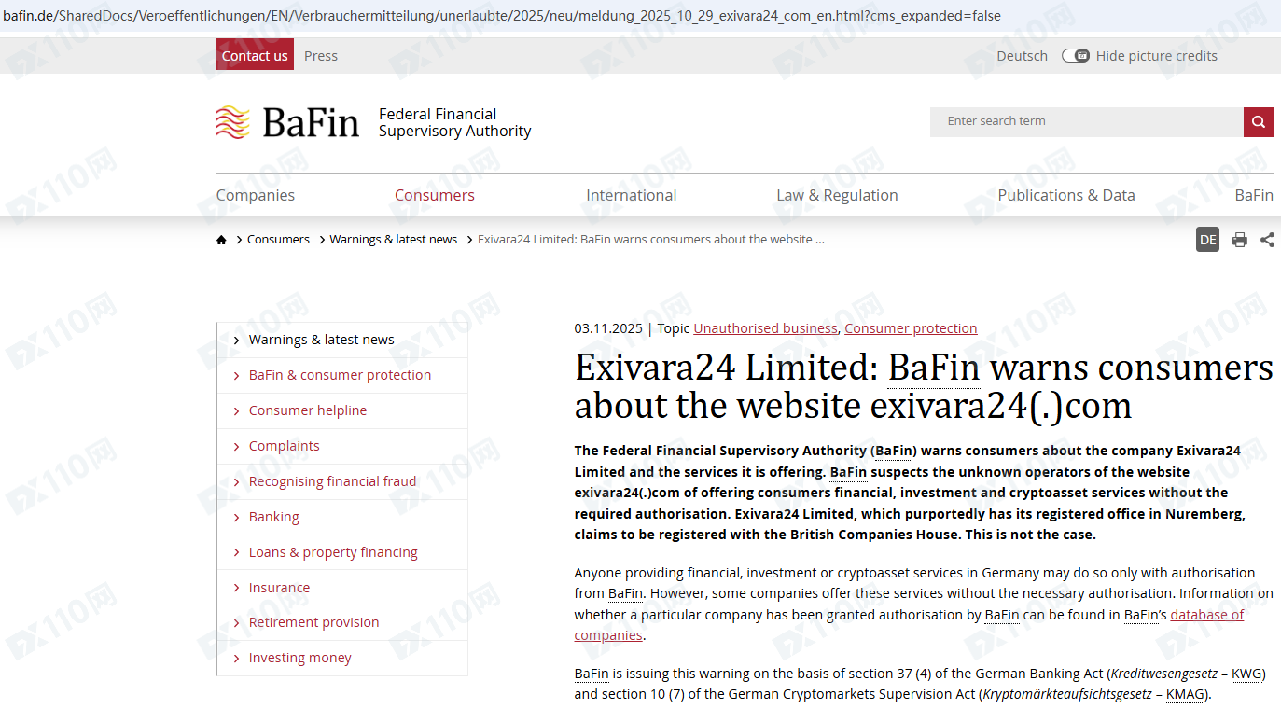Click the current page breadcrumb Exivara24 Limited
Image resolution: width=1281 pixels, height=709 pixels.
tap(651, 240)
